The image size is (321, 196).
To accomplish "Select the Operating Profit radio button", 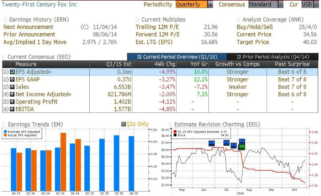I will (12, 102).
